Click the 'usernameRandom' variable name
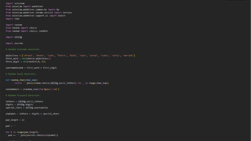 [x=15, y=68]
